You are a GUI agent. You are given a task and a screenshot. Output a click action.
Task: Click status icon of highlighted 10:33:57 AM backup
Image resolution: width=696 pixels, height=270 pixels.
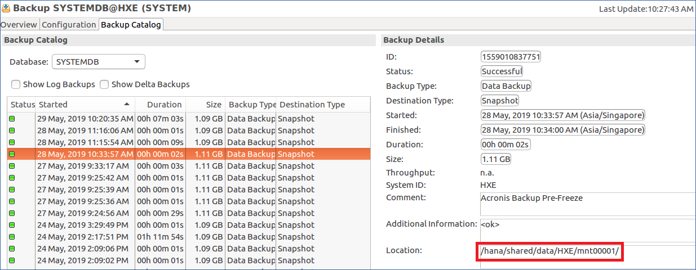pyautogui.click(x=12, y=154)
